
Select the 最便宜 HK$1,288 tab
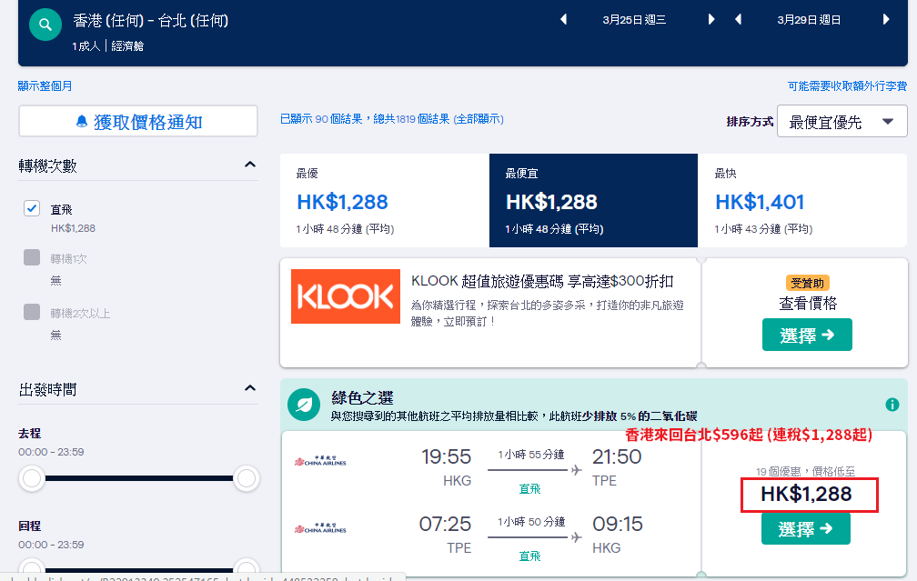tap(593, 200)
